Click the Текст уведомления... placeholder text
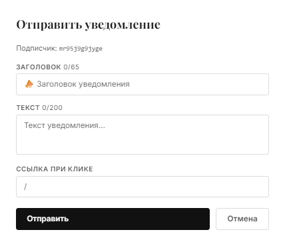The width and height of the screenshot is (285, 244). tap(65, 125)
